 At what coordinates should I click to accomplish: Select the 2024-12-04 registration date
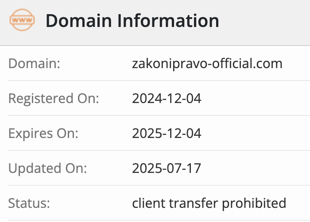click(x=167, y=98)
